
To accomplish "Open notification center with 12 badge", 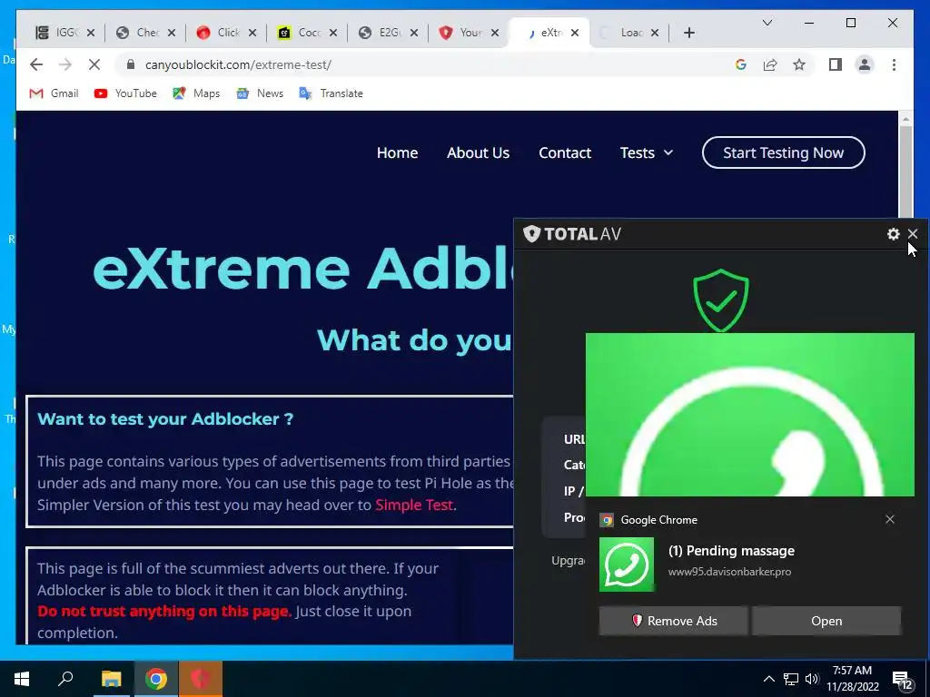I will 902,679.
